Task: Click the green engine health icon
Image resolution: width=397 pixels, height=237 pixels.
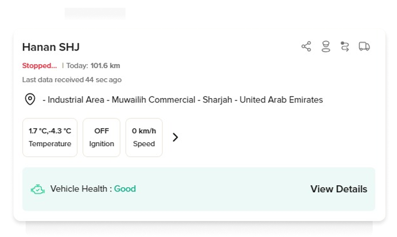Action: [38, 189]
